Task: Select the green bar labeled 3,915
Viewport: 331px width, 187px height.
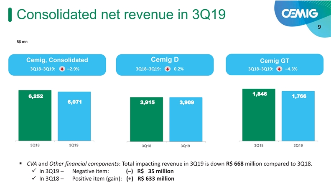Action: tap(147, 119)
